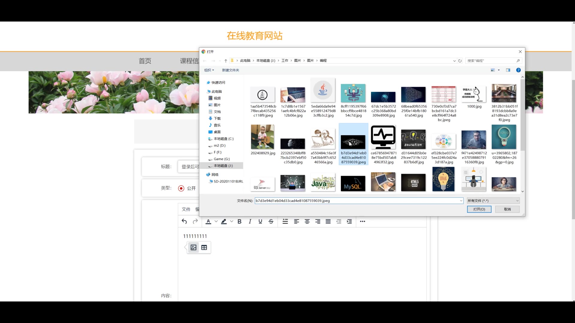Open the 首页 navigation item
This screenshot has height=323, width=575.
pyautogui.click(x=145, y=61)
